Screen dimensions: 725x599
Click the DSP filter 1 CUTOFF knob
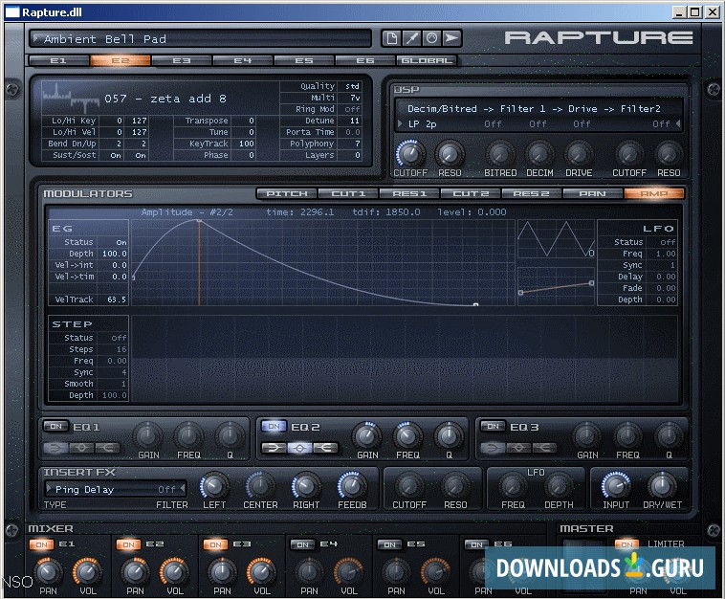[x=410, y=154]
